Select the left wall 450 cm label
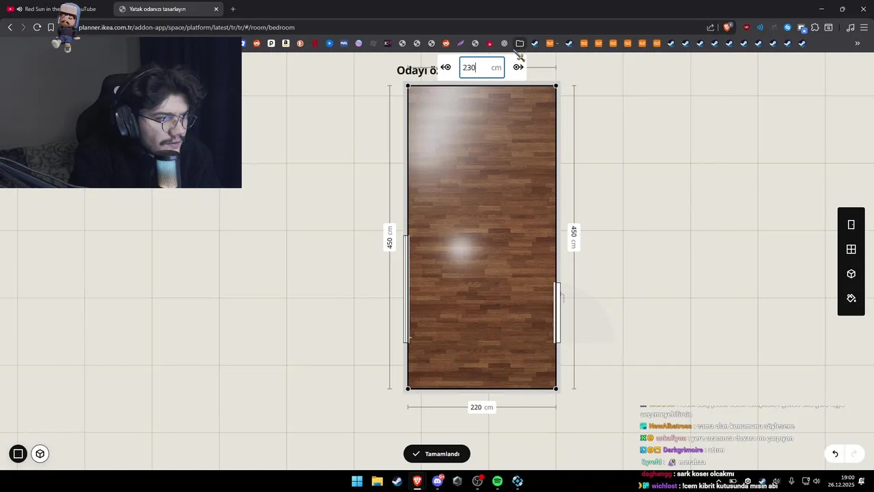 [390, 237]
